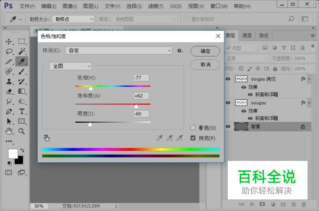This screenshot has height=211, width=319.
Task: Open the 全图 channel range dropdown
Action: pyautogui.click(x=71, y=66)
